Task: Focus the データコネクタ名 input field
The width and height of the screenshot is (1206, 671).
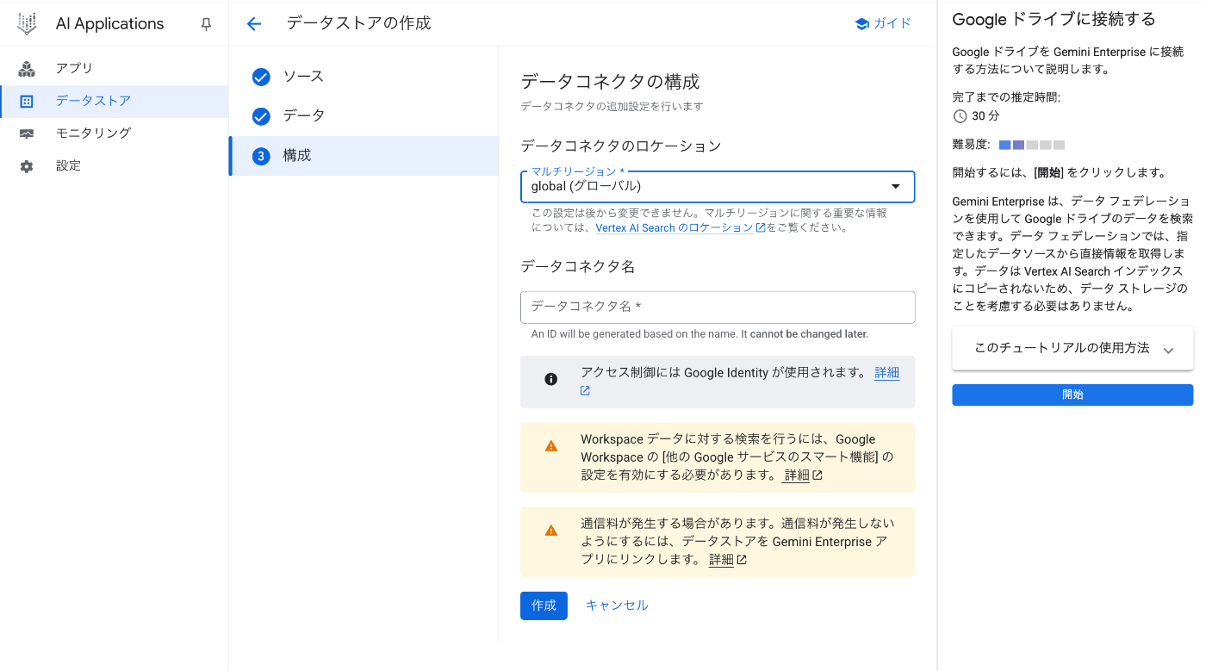Action: tap(718, 308)
